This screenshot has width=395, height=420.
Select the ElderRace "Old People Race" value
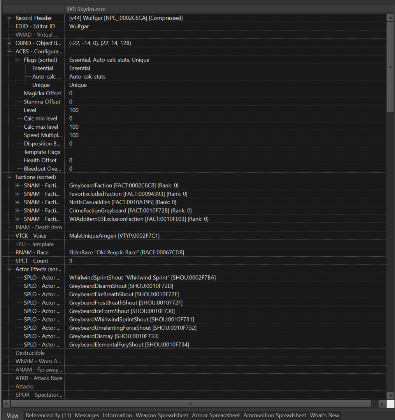coord(126,252)
